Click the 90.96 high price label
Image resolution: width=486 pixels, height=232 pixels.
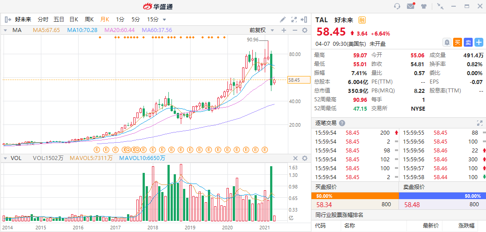253,40
